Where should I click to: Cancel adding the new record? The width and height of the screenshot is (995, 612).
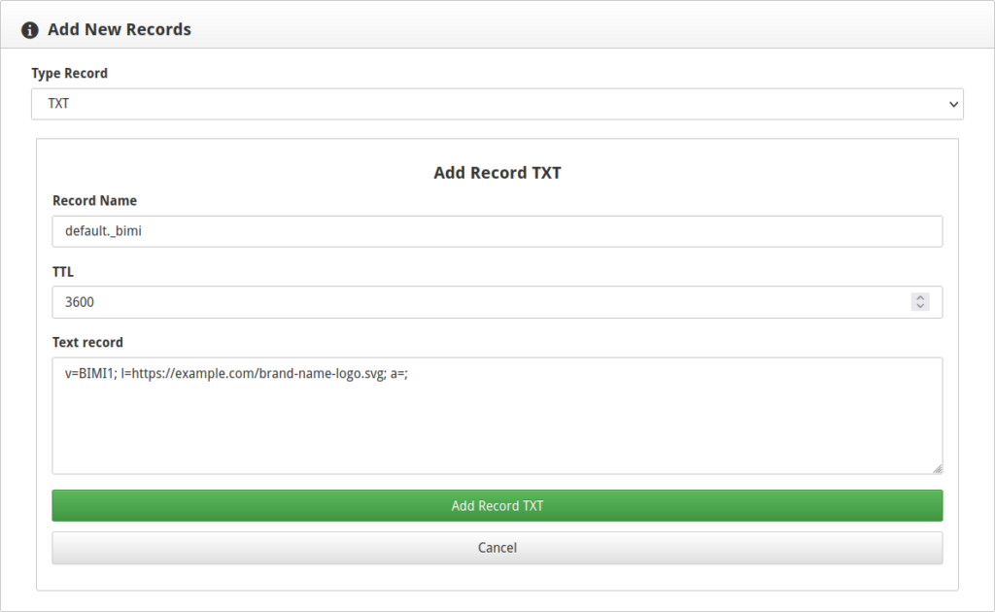497,548
